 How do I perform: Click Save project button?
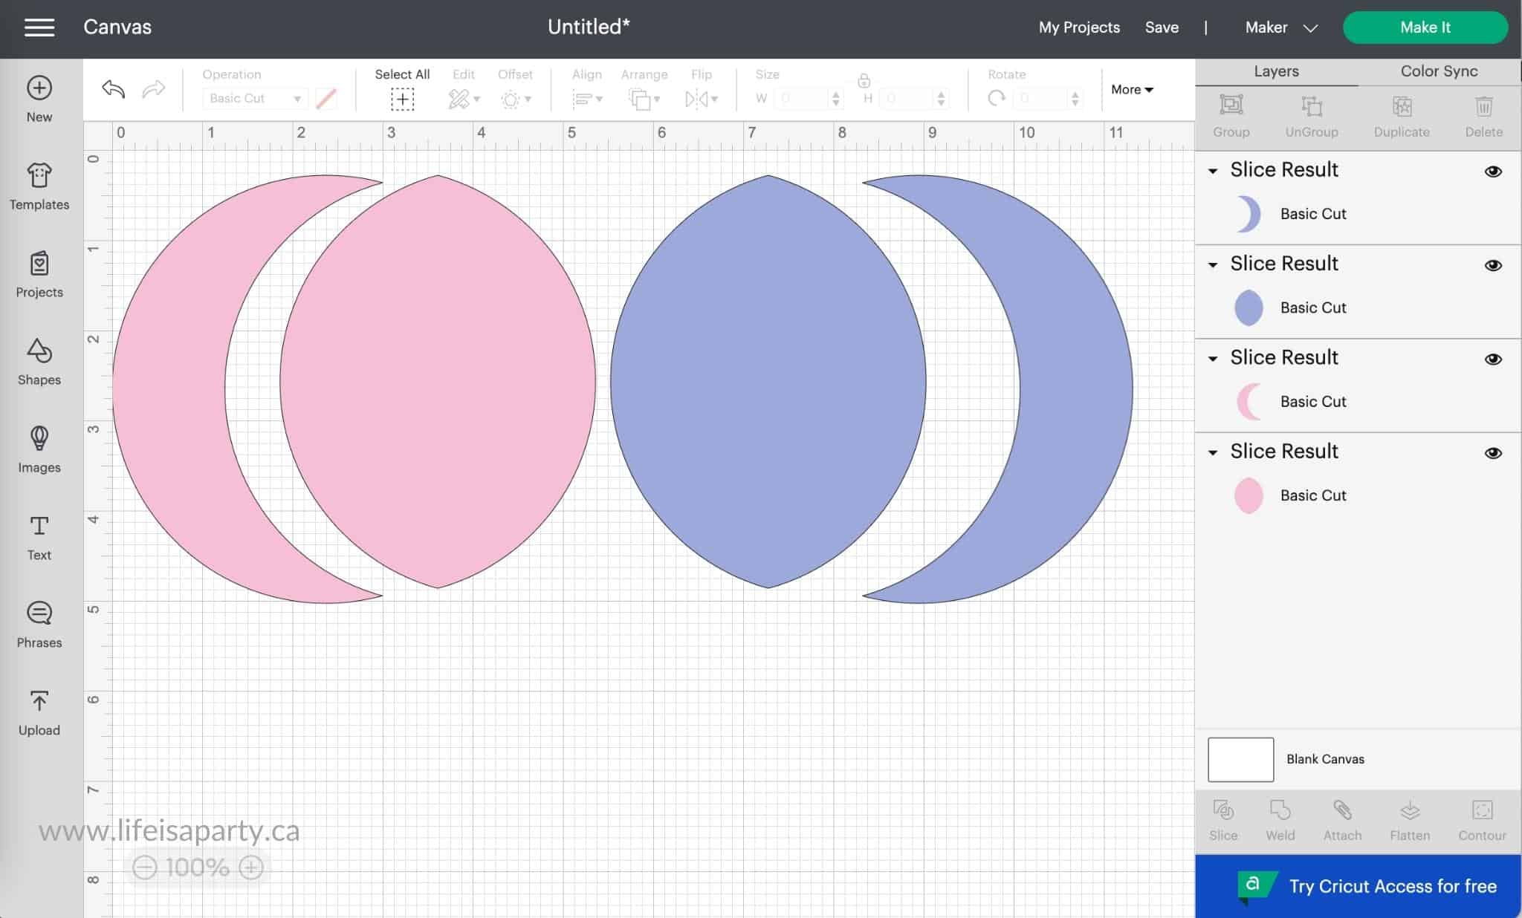click(x=1161, y=26)
